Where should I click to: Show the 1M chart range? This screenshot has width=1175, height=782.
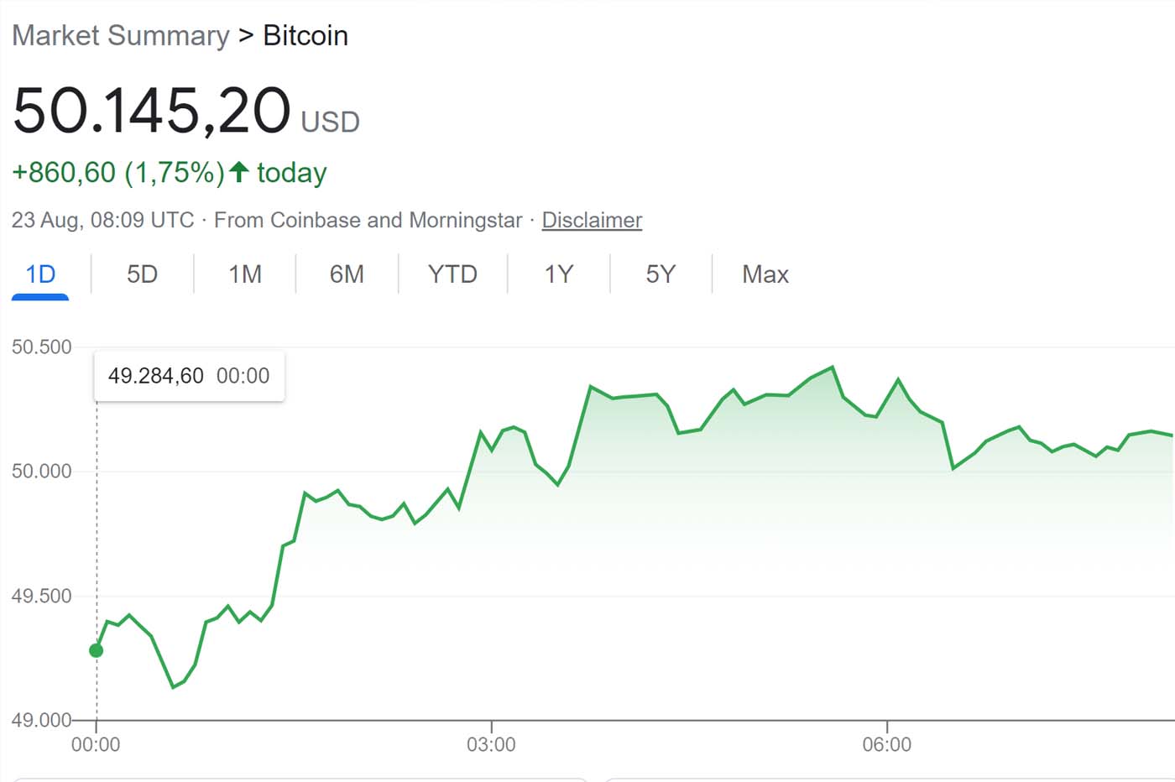[x=245, y=274]
